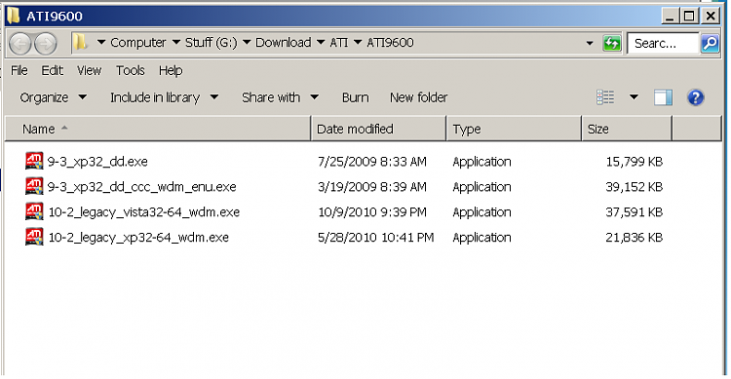Open the Edit menu

(52, 70)
